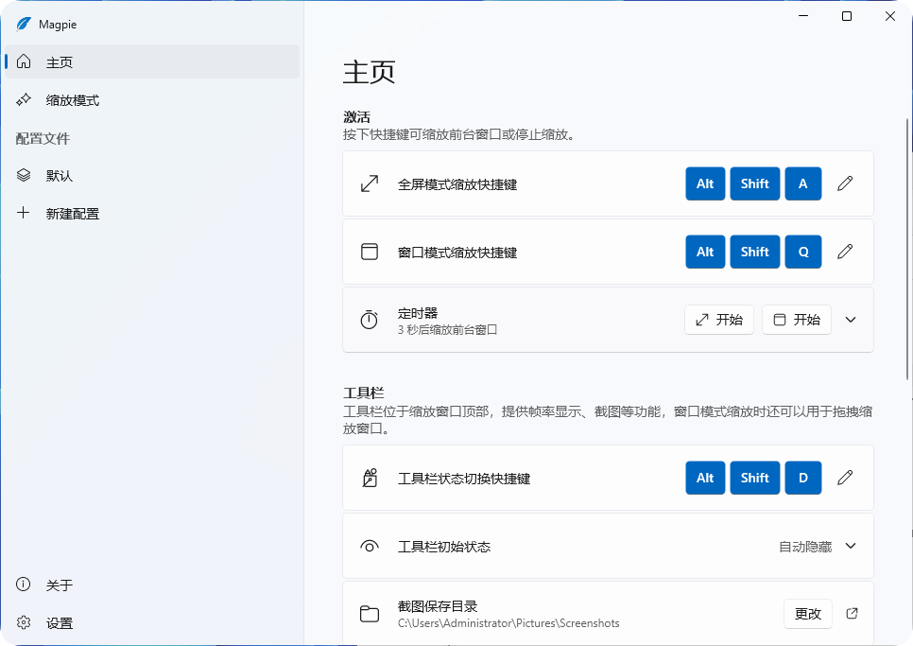The height and width of the screenshot is (646, 913).
Task: Click the 工具栏初始状态 eye icon
Action: [369, 546]
